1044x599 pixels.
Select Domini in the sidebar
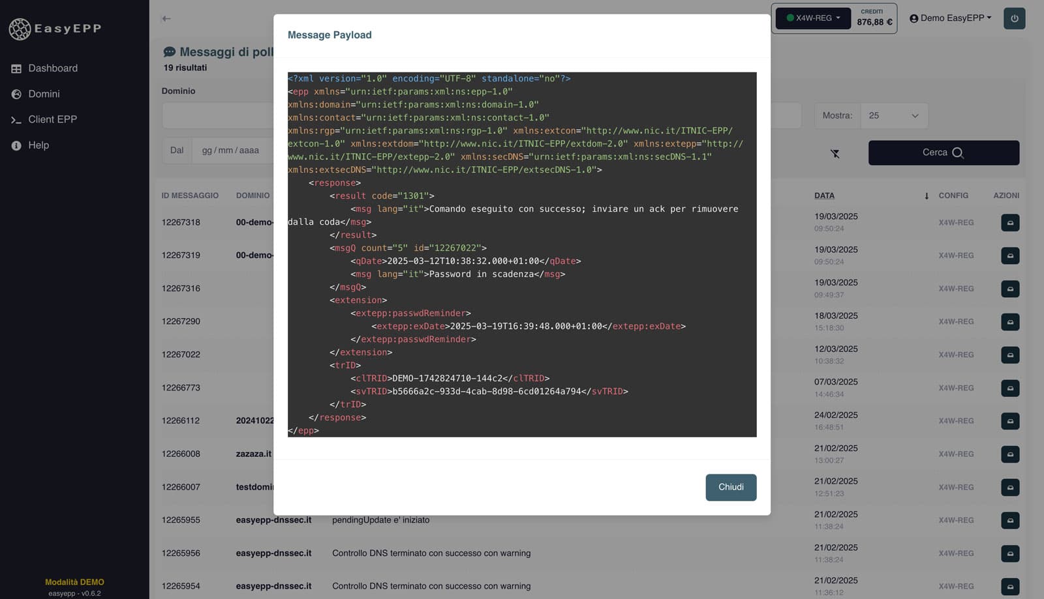click(44, 94)
